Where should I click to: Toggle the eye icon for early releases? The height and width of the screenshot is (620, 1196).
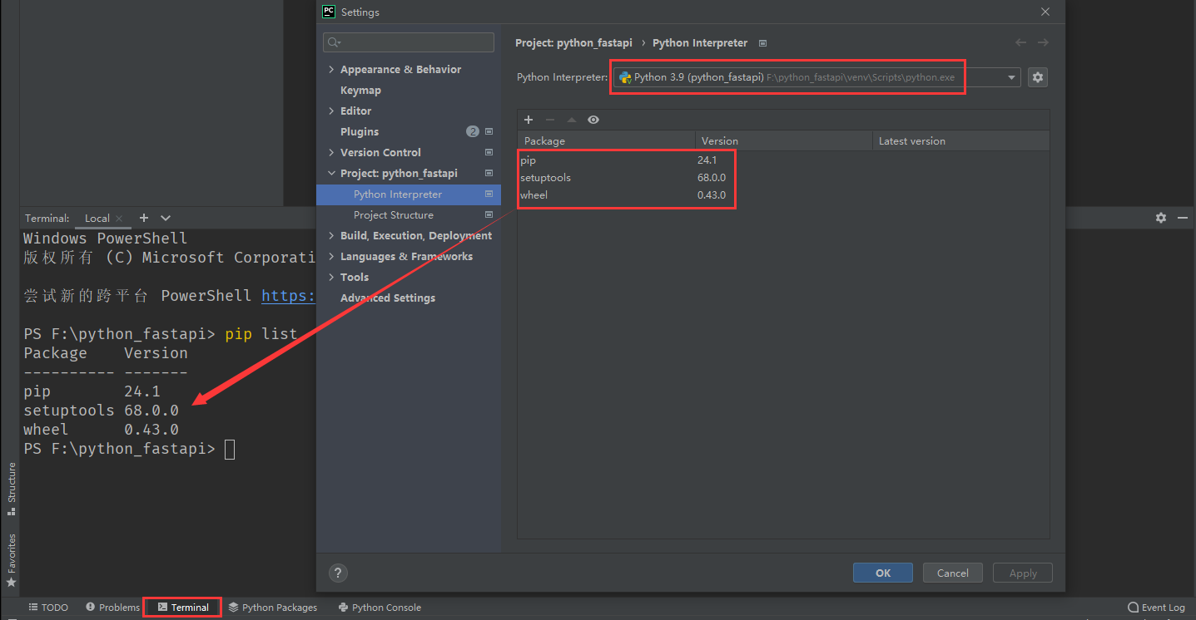(593, 120)
